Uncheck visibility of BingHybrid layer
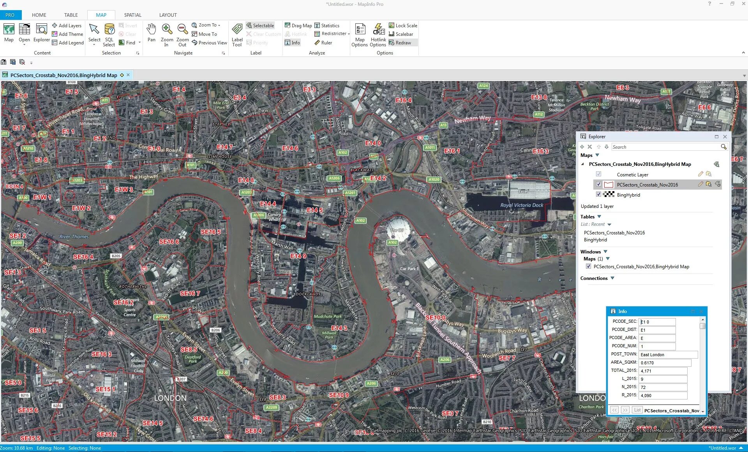Image resolution: width=748 pixels, height=452 pixels. pyautogui.click(x=598, y=194)
